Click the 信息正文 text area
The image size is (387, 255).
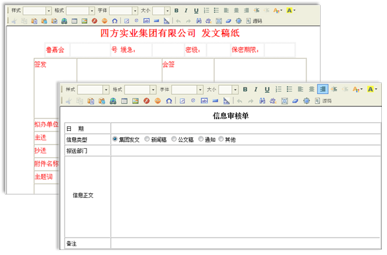coord(246,196)
